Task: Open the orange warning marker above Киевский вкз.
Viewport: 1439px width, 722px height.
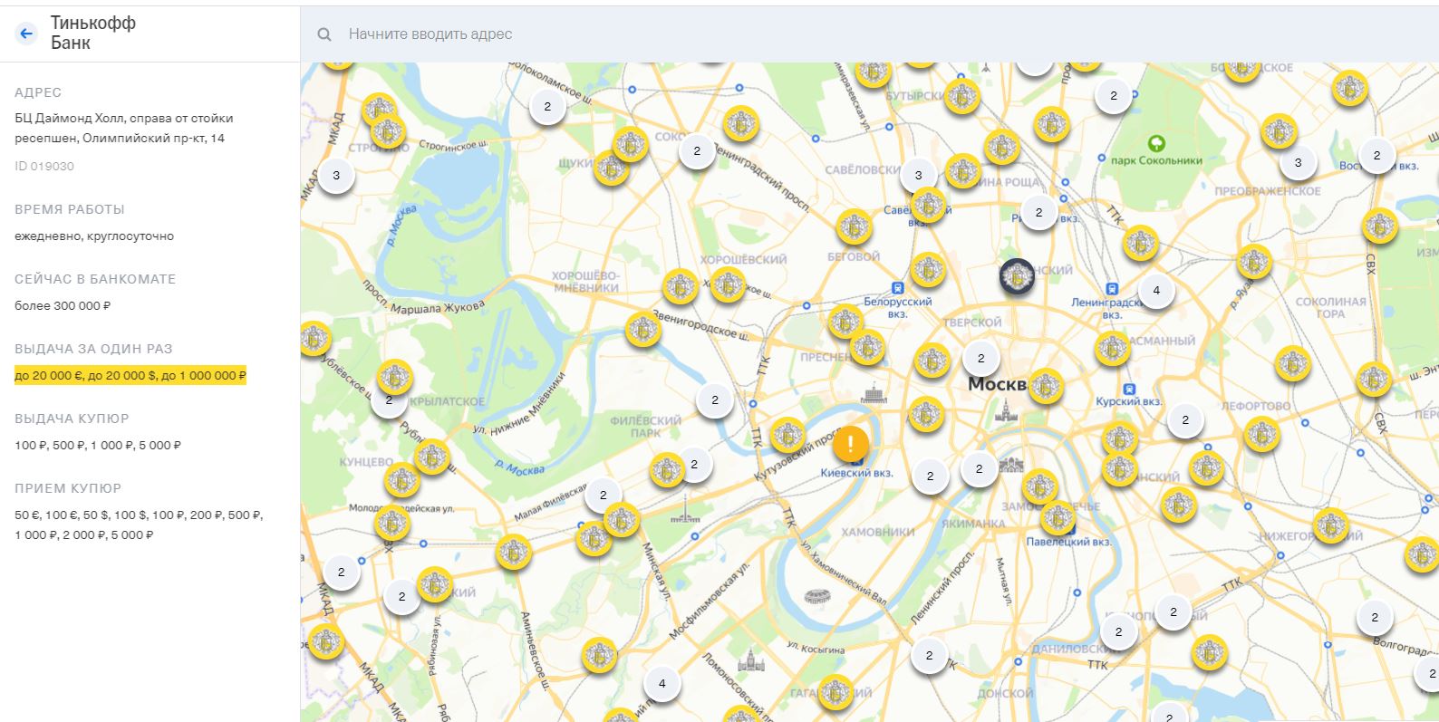Action: click(850, 444)
